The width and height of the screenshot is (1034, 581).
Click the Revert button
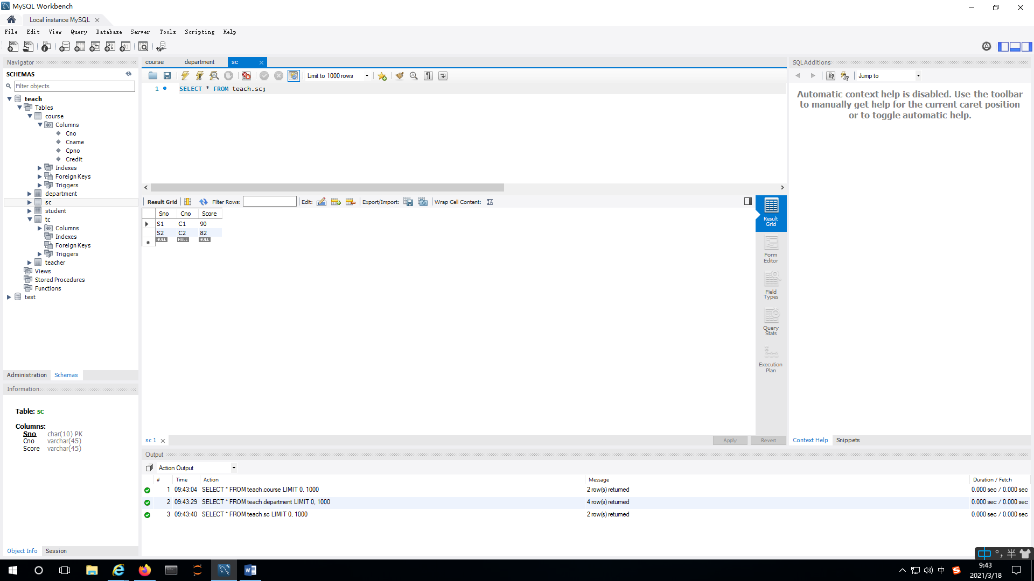click(x=768, y=440)
